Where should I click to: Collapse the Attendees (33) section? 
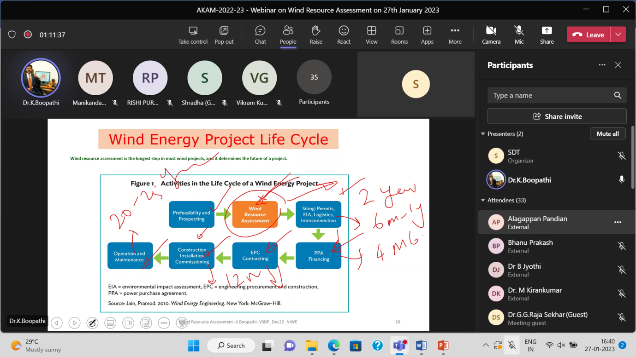[483, 200]
